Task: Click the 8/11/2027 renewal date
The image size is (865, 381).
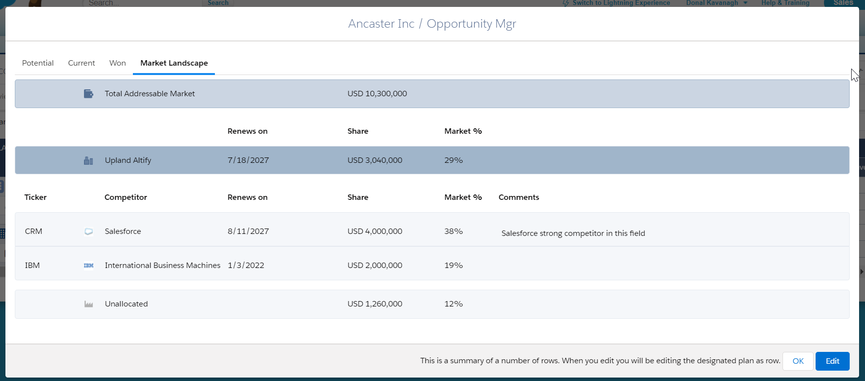Action: click(248, 231)
